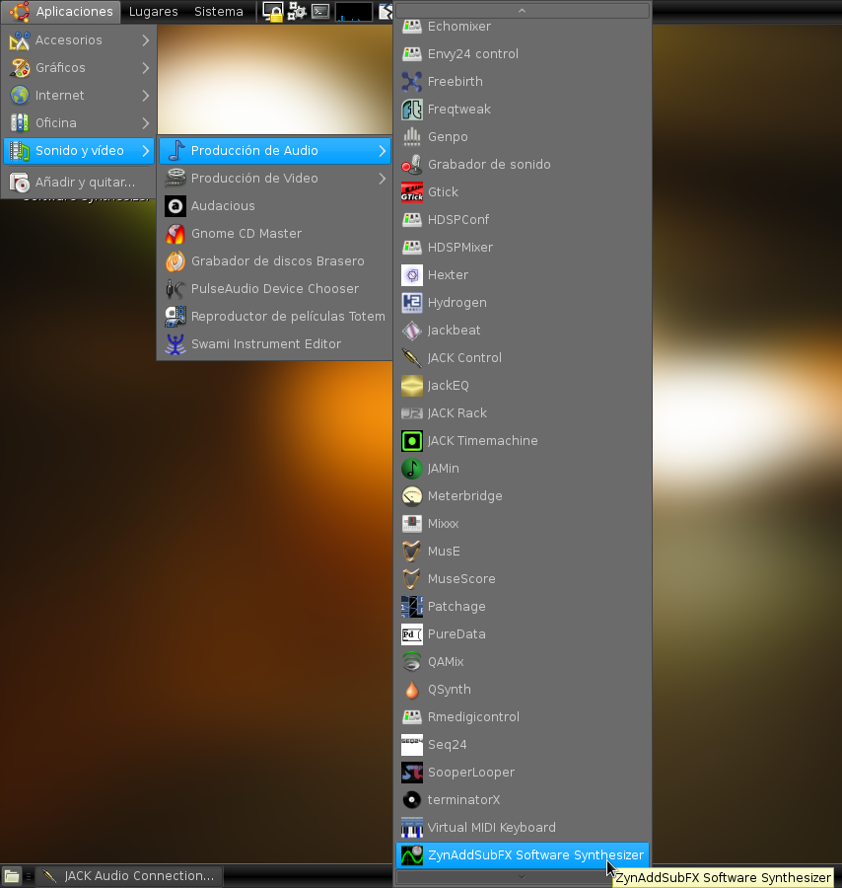Expand the Sonido y vídeo submenu arrow

click(146, 151)
